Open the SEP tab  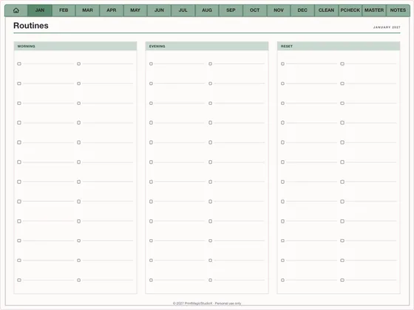pos(231,10)
